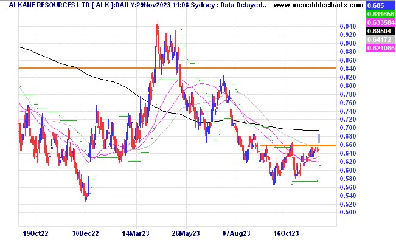
Task: Click the grey 0.64172 indicator label
Action: click(x=380, y=39)
